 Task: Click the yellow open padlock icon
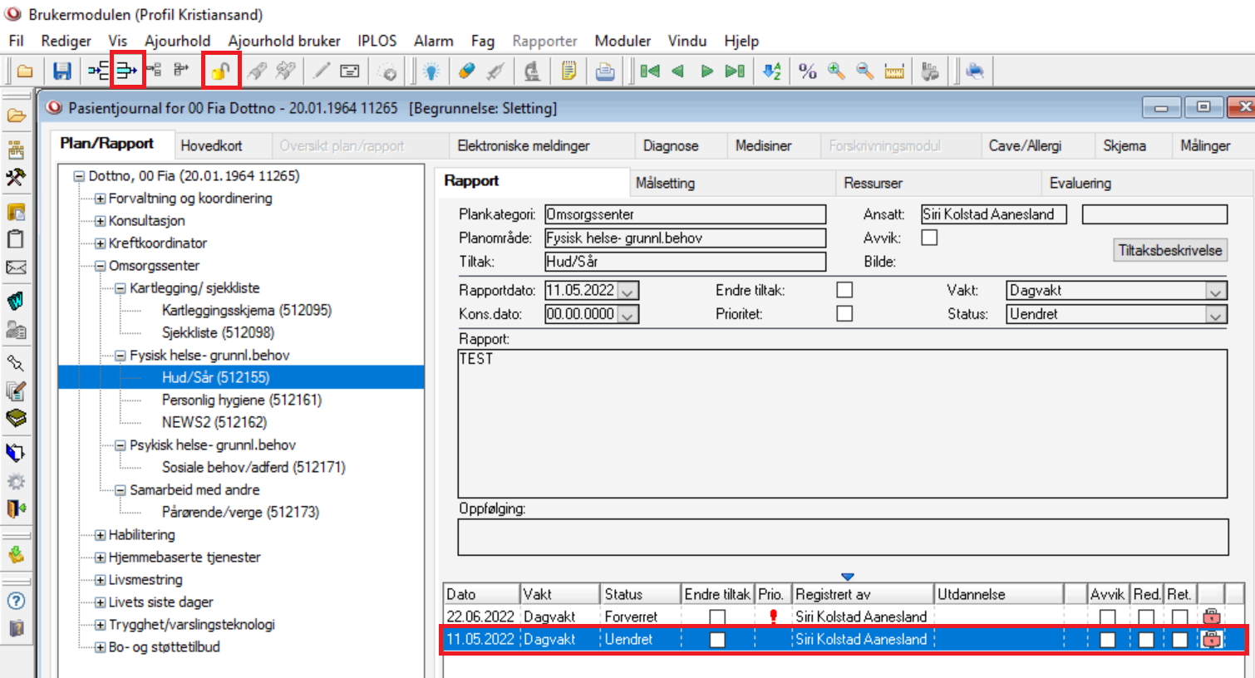tap(220, 71)
